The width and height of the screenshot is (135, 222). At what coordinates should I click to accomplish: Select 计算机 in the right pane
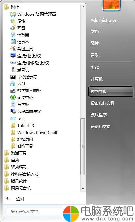[x=97, y=79]
